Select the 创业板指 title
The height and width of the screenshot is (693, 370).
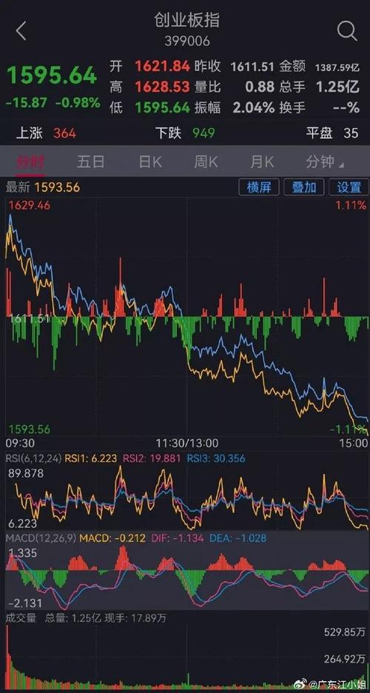[x=186, y=21]
